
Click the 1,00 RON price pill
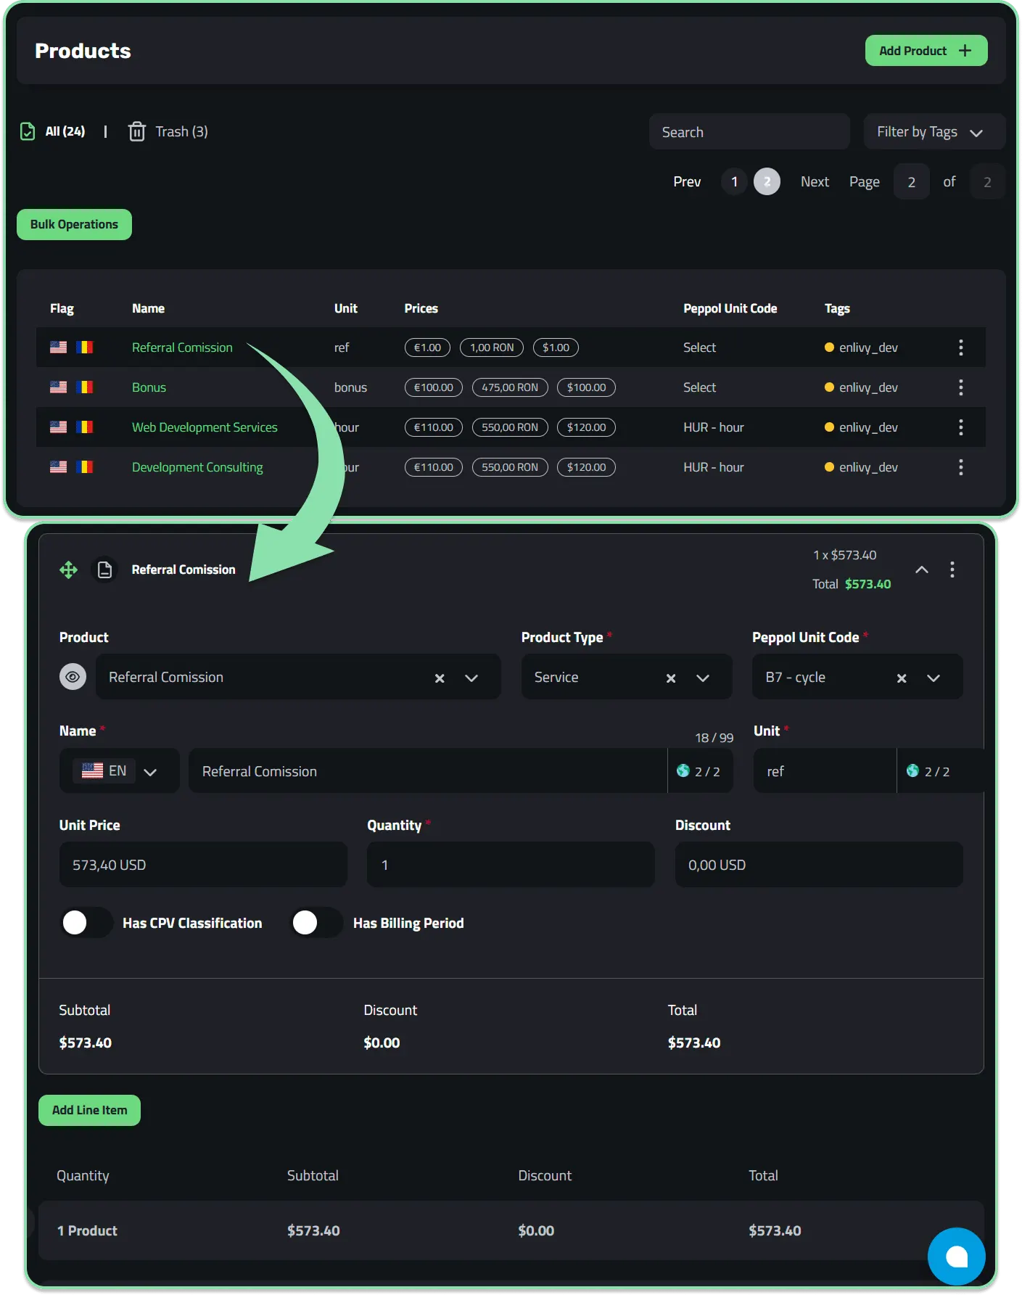[x=492, y=348]
